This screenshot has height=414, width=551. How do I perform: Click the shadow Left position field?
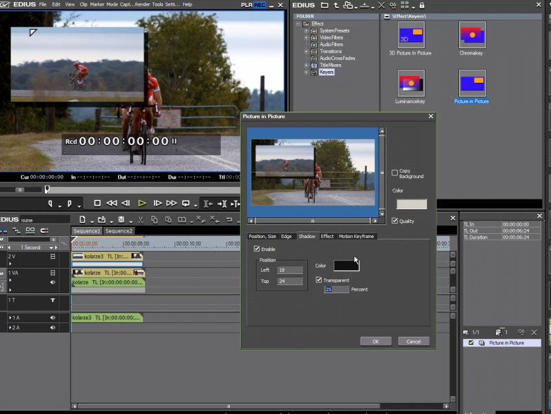290,270
